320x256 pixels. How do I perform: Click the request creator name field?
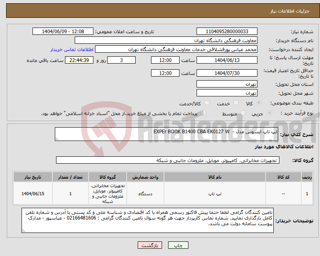click(176, 49)
